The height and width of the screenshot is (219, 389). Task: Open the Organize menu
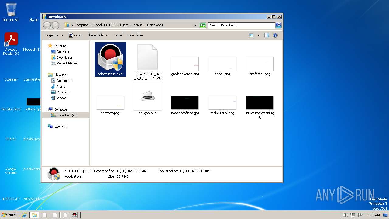[x=54, y=35]
